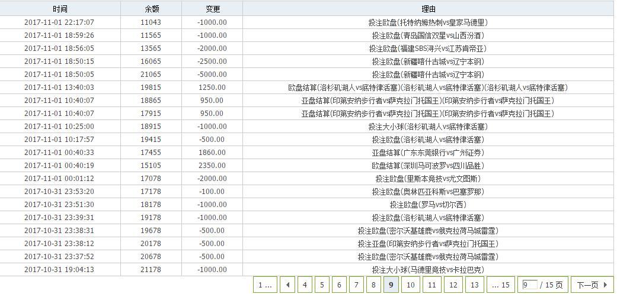Viewport: 617px width, 294px height.
Task: Select current page 9 button
Action: click(391, 285)
